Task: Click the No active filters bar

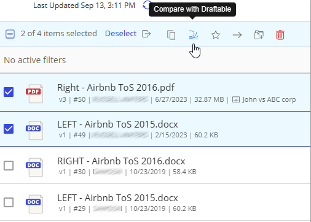Action: point(155,60)
